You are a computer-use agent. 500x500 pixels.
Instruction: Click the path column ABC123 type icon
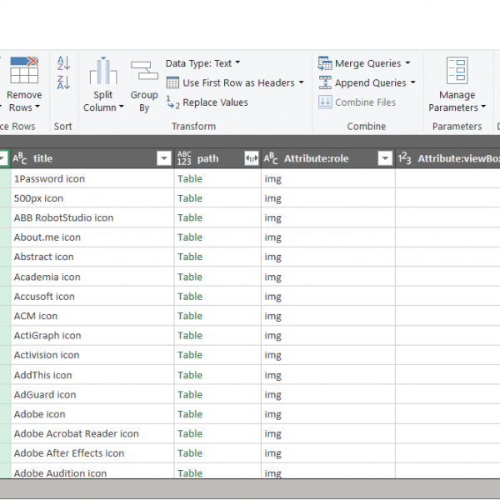[x=184, y=158]
